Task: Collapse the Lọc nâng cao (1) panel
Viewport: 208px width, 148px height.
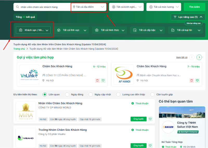Action: [188, 17]
